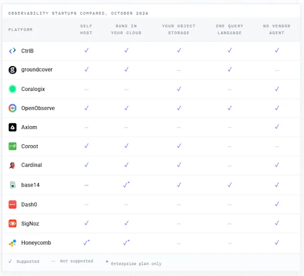Click the legend's Not supported dash
Viewport: 304px width, 276px height.
(x=53, y=261)
